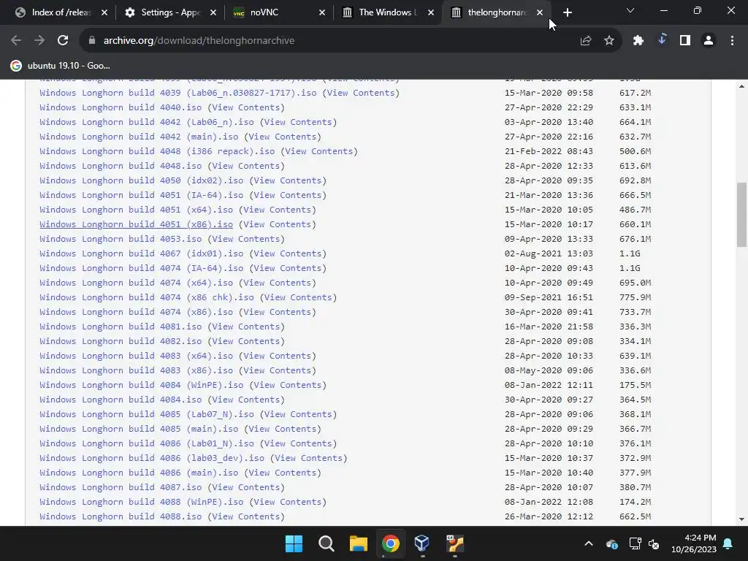Bookmark this page with the star icon
748x561 pixels.
pyautogui.click(x=609, y=41)
